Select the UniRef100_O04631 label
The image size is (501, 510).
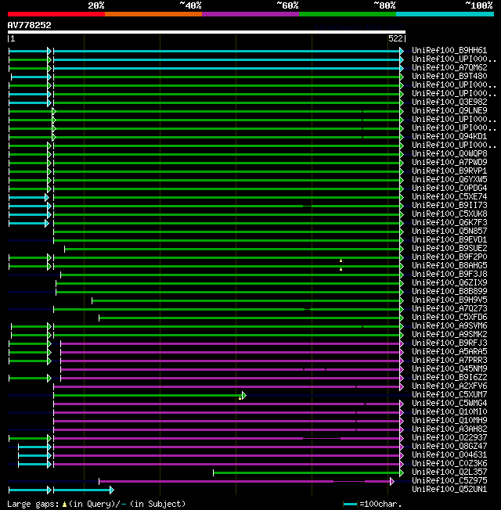point(449,455)
